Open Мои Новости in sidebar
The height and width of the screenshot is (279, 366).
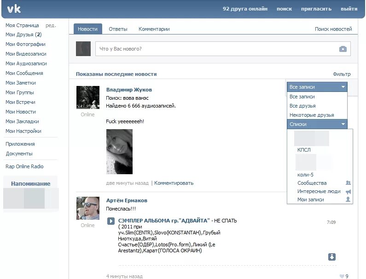click(21, 112)
